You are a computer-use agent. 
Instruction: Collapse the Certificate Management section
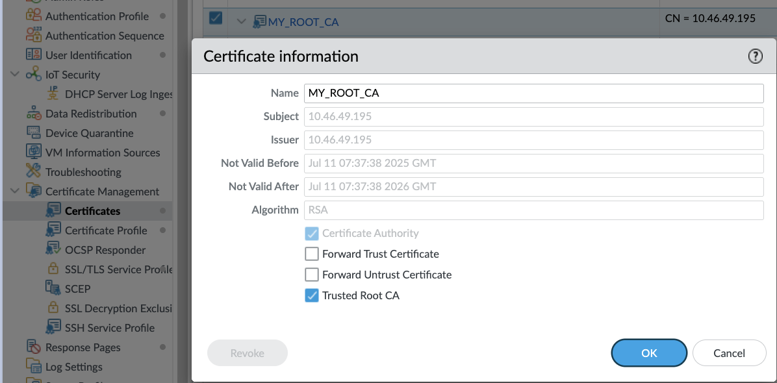pos(14,191)
